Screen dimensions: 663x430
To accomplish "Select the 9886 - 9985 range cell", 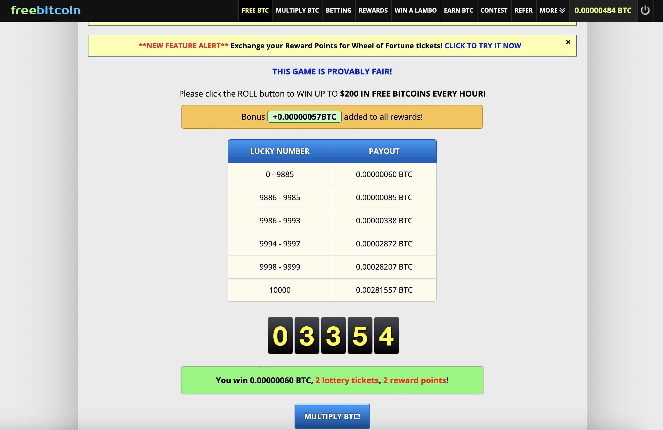I will (280, 198).
